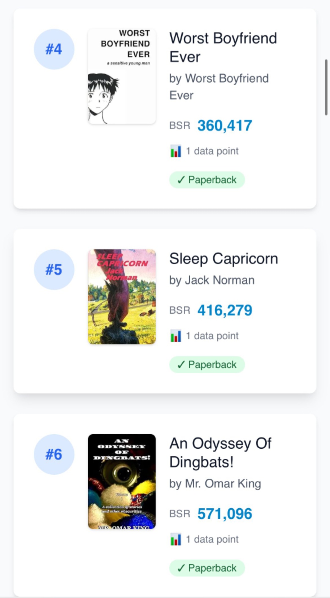This screenshot has height=598, width=330.
Task: Click bar chart icon for Sleep Capricorn
Action: tap(176, 336)
